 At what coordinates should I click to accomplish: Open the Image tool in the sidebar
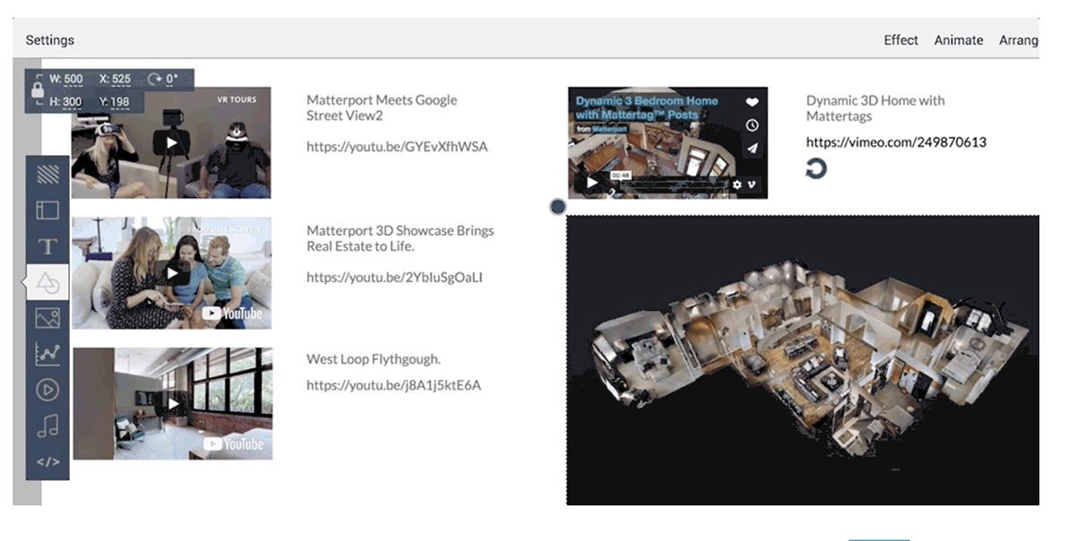(47, 318)
